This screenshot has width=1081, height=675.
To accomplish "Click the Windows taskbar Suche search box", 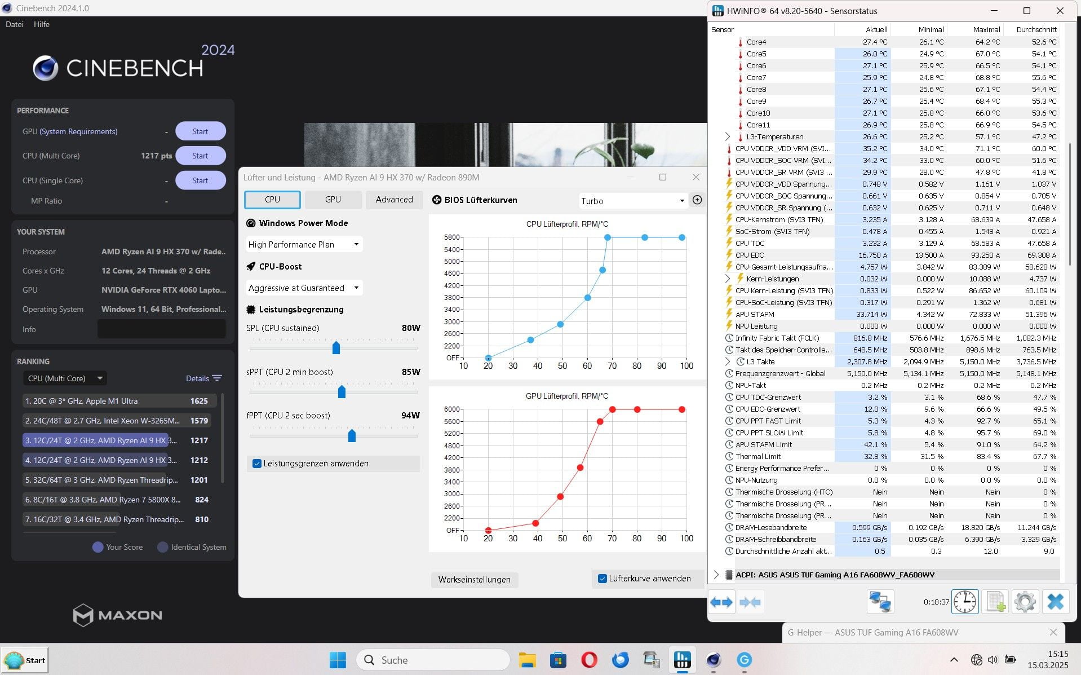I will 432,660.
